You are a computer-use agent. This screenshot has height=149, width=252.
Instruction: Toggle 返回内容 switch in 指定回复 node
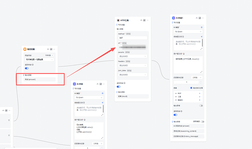click(x=27, y=68)
